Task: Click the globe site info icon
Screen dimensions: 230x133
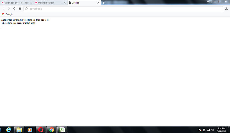Action: 26,9
